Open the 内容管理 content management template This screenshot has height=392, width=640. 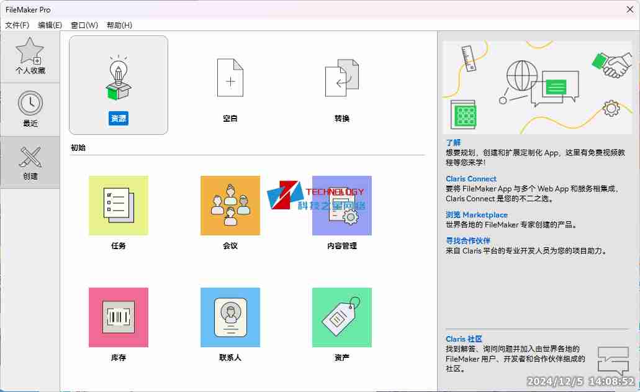click(341, 205)
